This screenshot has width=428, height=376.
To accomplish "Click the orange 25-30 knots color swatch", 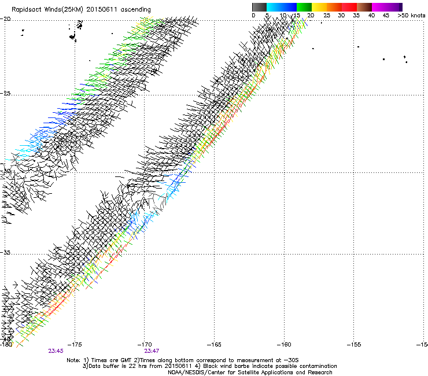I will (334, 7).
